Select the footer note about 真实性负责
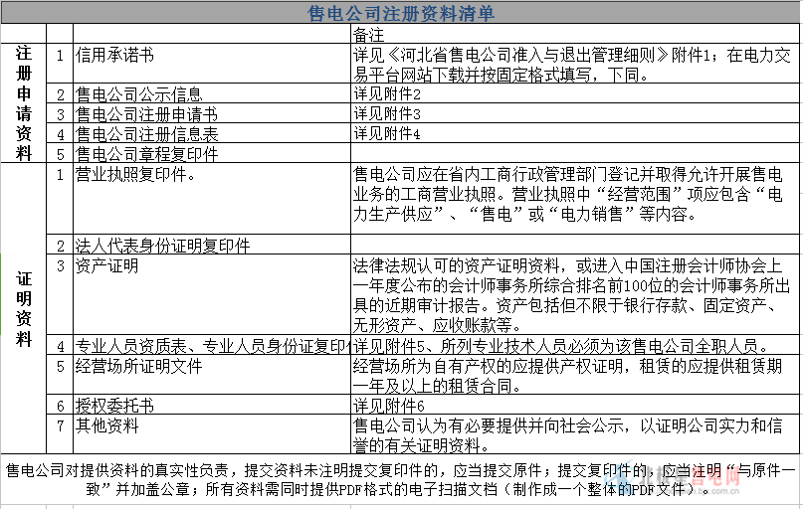The height and width of the screenshot is (509, 803). [398, 479]
